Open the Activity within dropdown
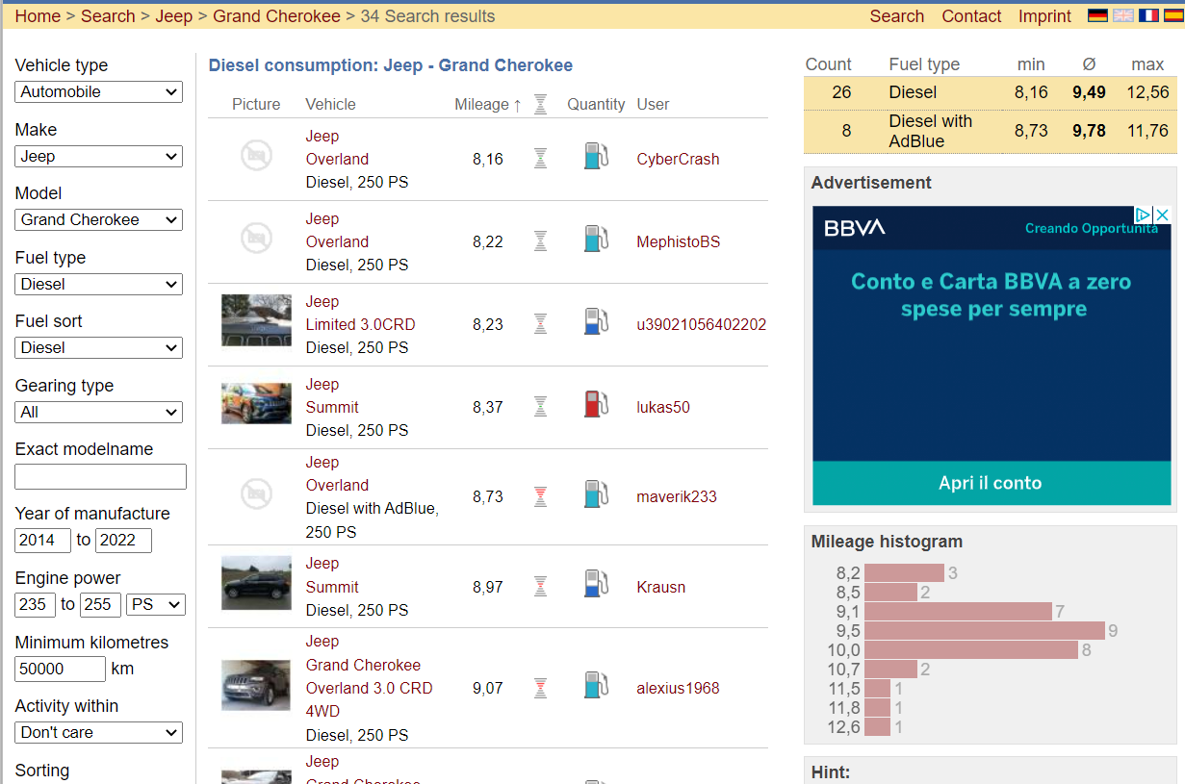 pyautogui.click(x=99, y=732)
